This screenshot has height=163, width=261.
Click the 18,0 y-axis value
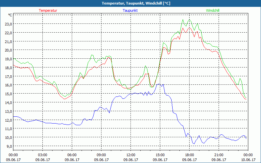(8, 68)
